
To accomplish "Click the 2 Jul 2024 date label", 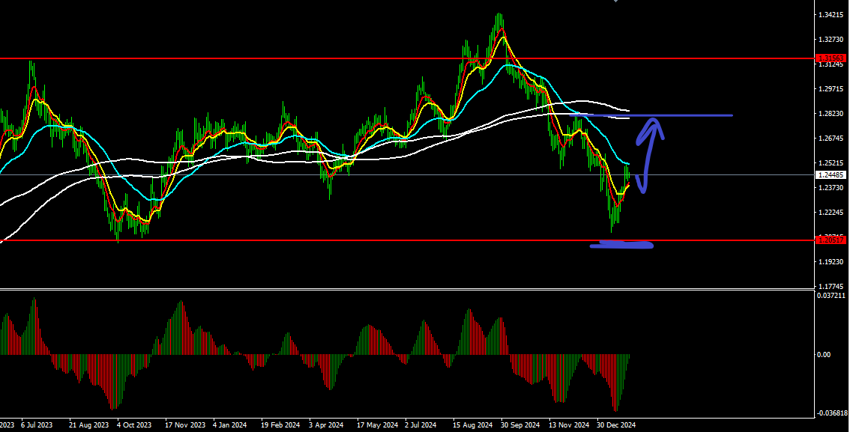I will pyautogui.click(x=421, y=425).
